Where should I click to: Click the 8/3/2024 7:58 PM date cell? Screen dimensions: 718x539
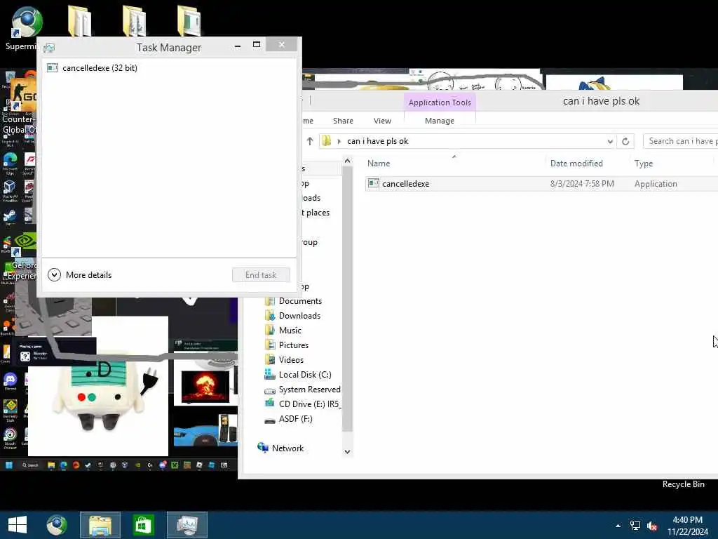coord(582,184)
